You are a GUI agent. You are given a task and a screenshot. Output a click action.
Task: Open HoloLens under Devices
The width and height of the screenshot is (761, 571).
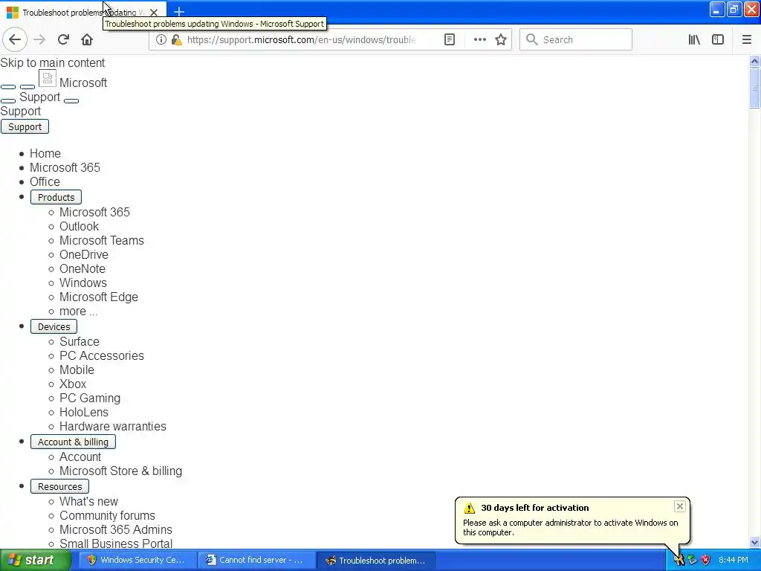tap(83, 412)
